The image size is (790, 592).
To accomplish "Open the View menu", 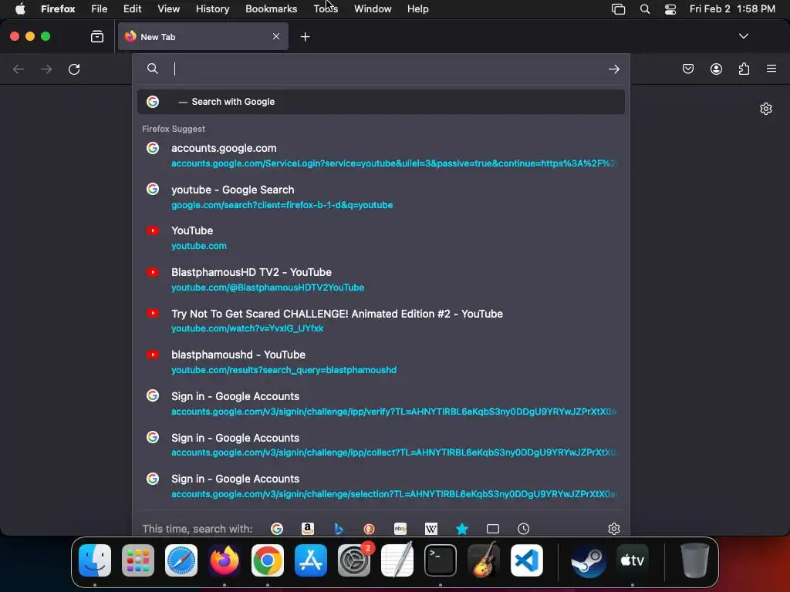I will coord(168,8).
